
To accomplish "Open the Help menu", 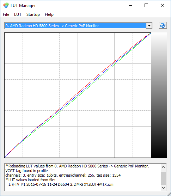I will [49, 14].
